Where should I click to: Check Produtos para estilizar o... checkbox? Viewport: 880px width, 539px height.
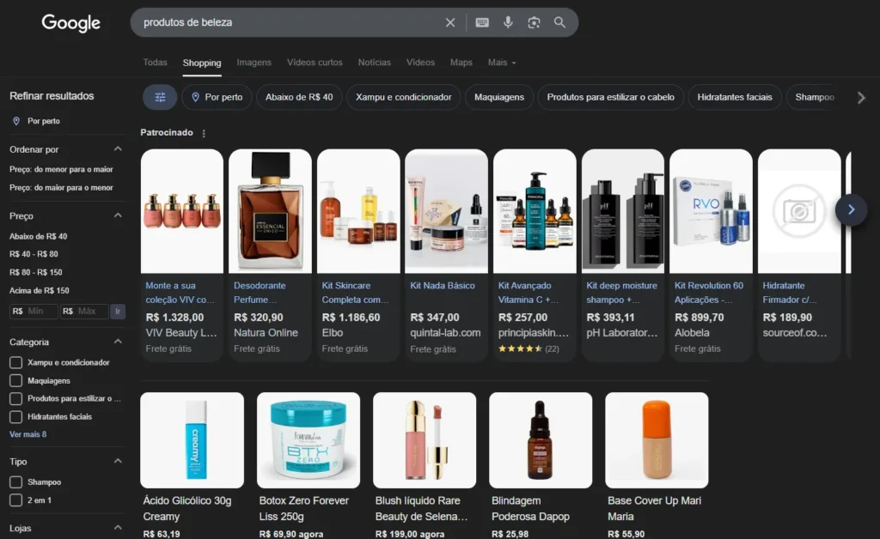[15, 399]
